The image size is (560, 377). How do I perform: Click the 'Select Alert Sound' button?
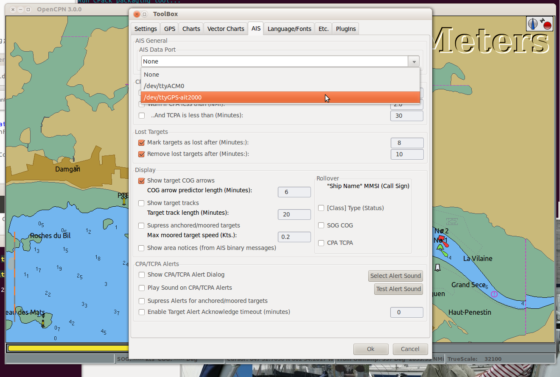(395, 276)
